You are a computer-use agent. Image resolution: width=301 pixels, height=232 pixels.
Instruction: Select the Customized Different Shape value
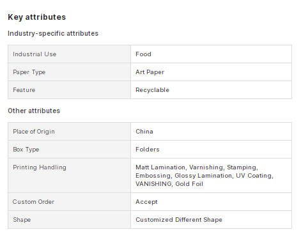[x=179, y=220]
